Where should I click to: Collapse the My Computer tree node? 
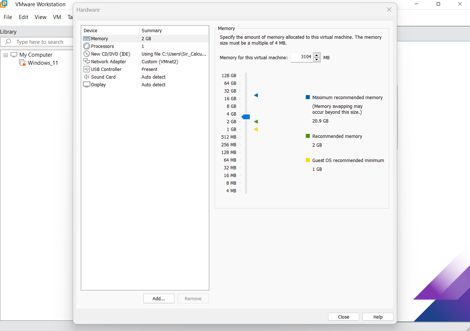pyautogui.click(x=5, y=55)
